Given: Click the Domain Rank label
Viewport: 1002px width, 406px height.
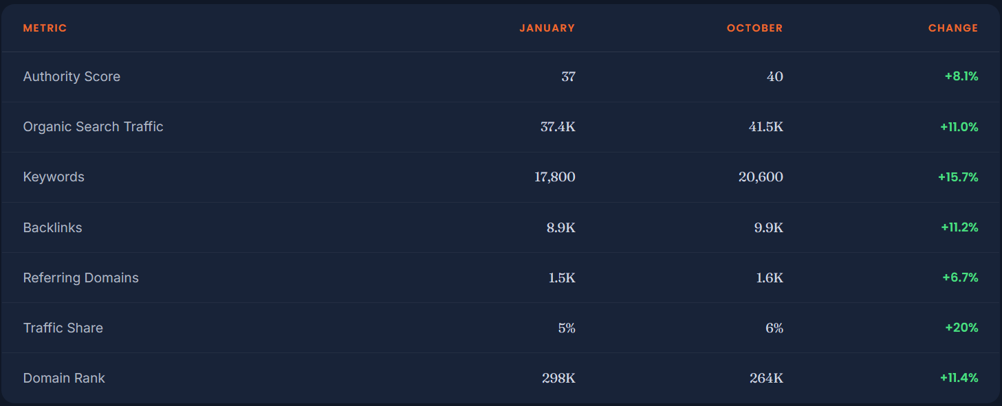Looking at the screenshot, I should click(x=64, y=378).
